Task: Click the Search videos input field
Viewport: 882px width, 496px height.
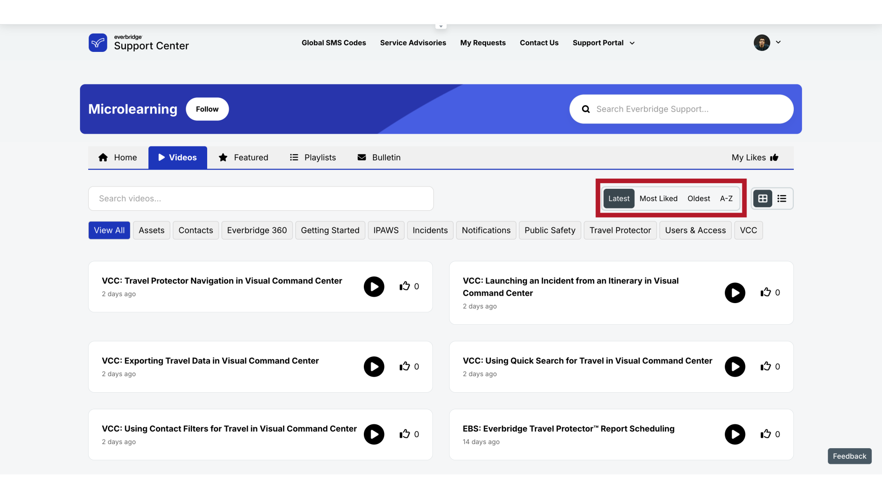Action: point(260,198)
